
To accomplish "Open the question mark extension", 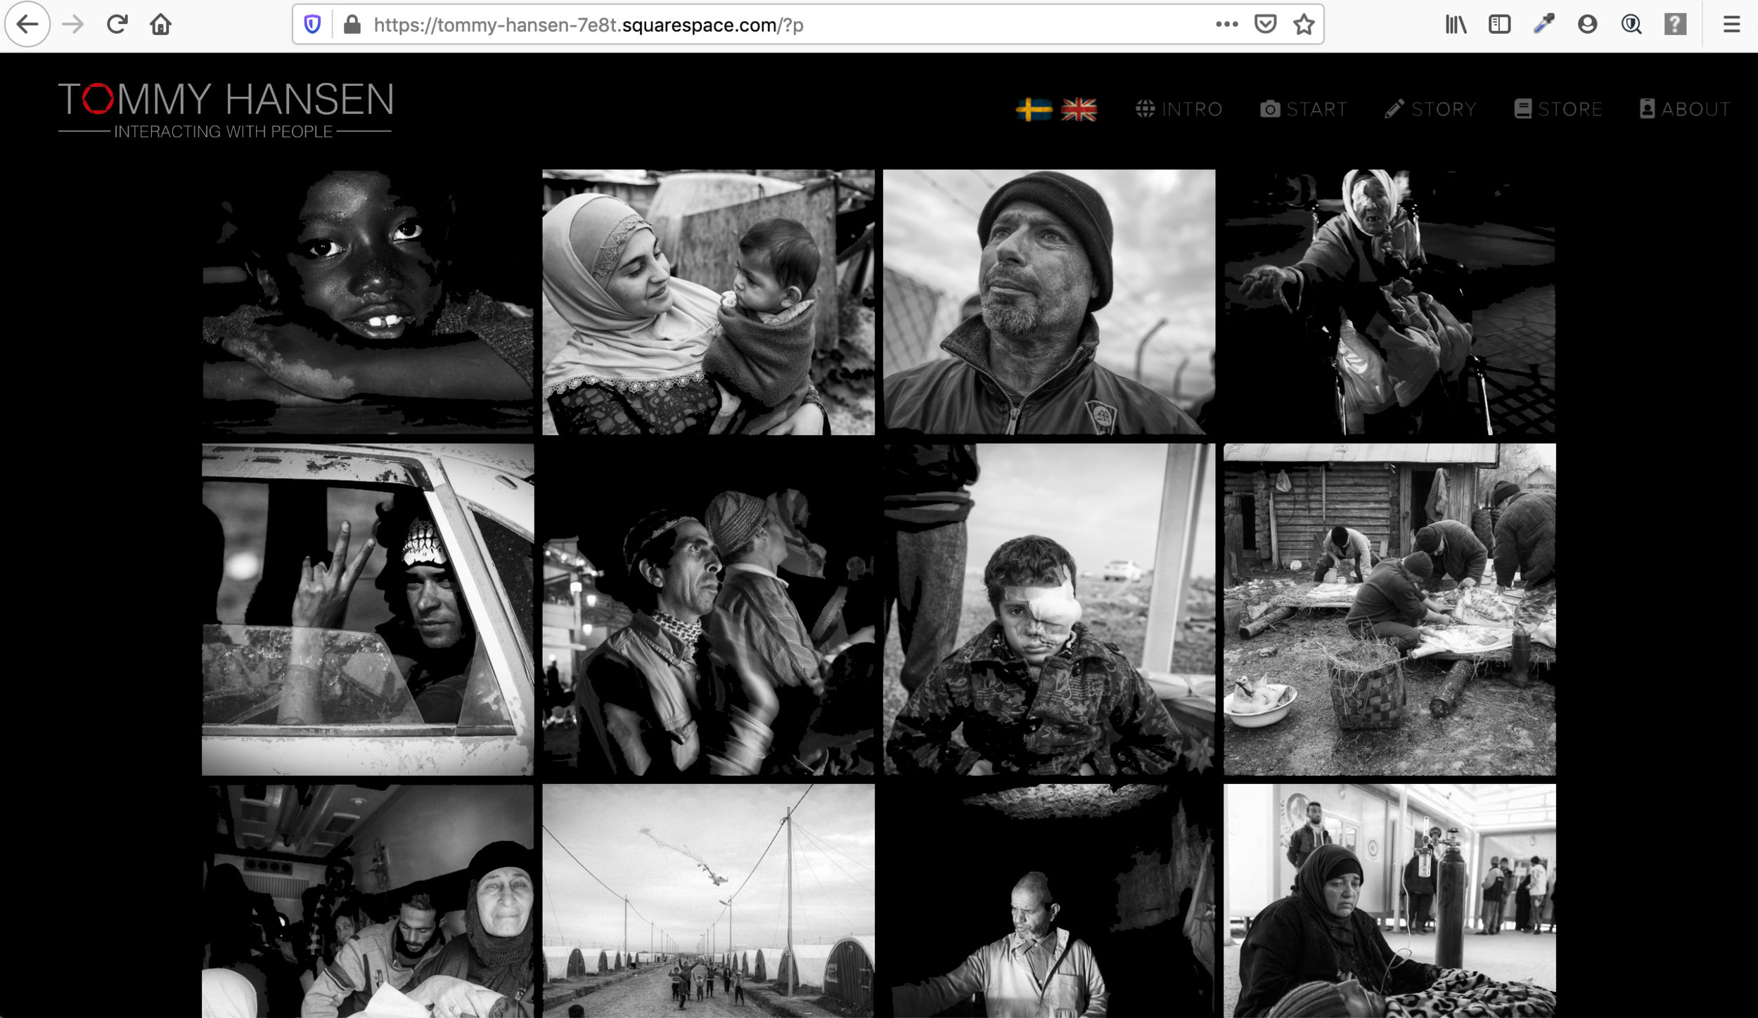I will coord(1675,25).
